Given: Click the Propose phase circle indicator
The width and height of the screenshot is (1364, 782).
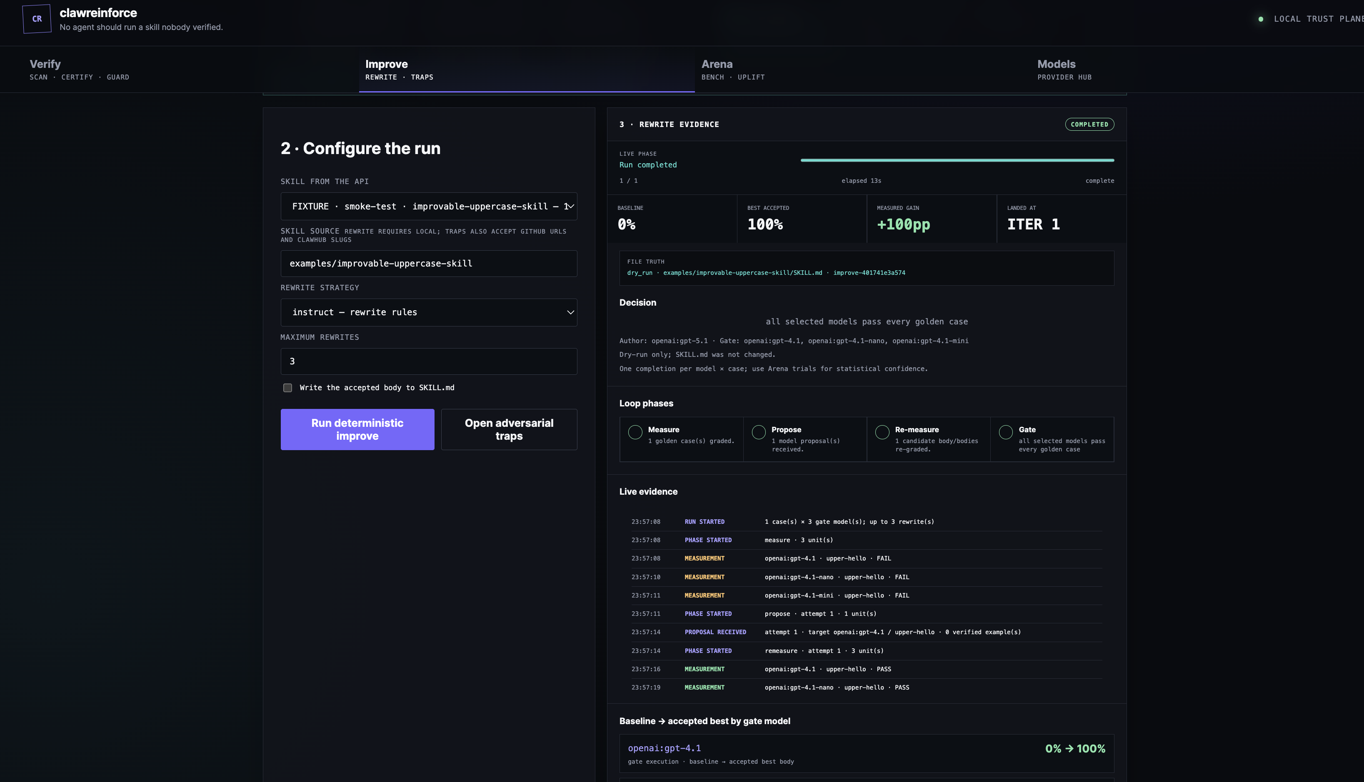Looking at the screenshot, I should 759,432.
